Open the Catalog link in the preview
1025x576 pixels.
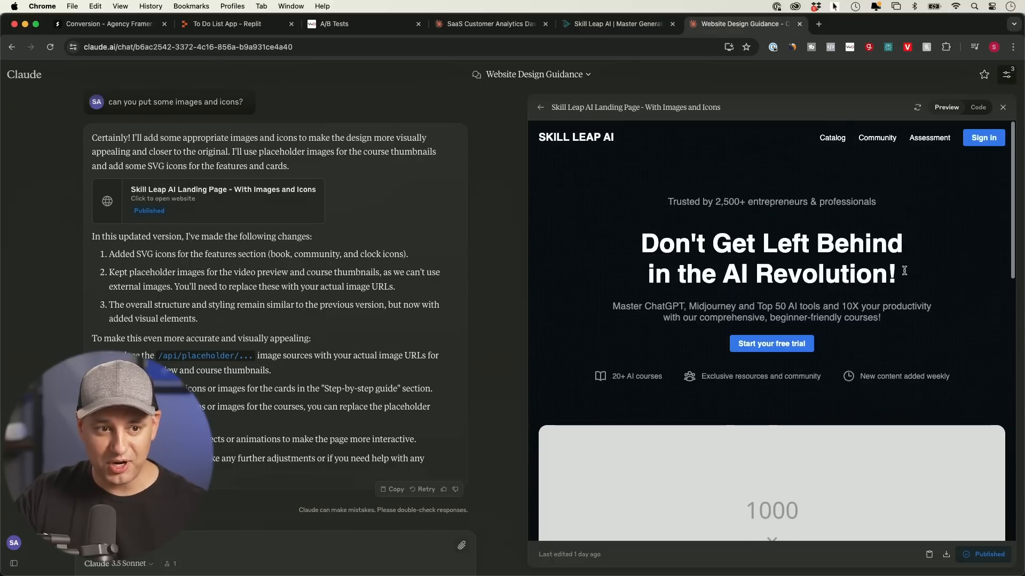point(832,138)
